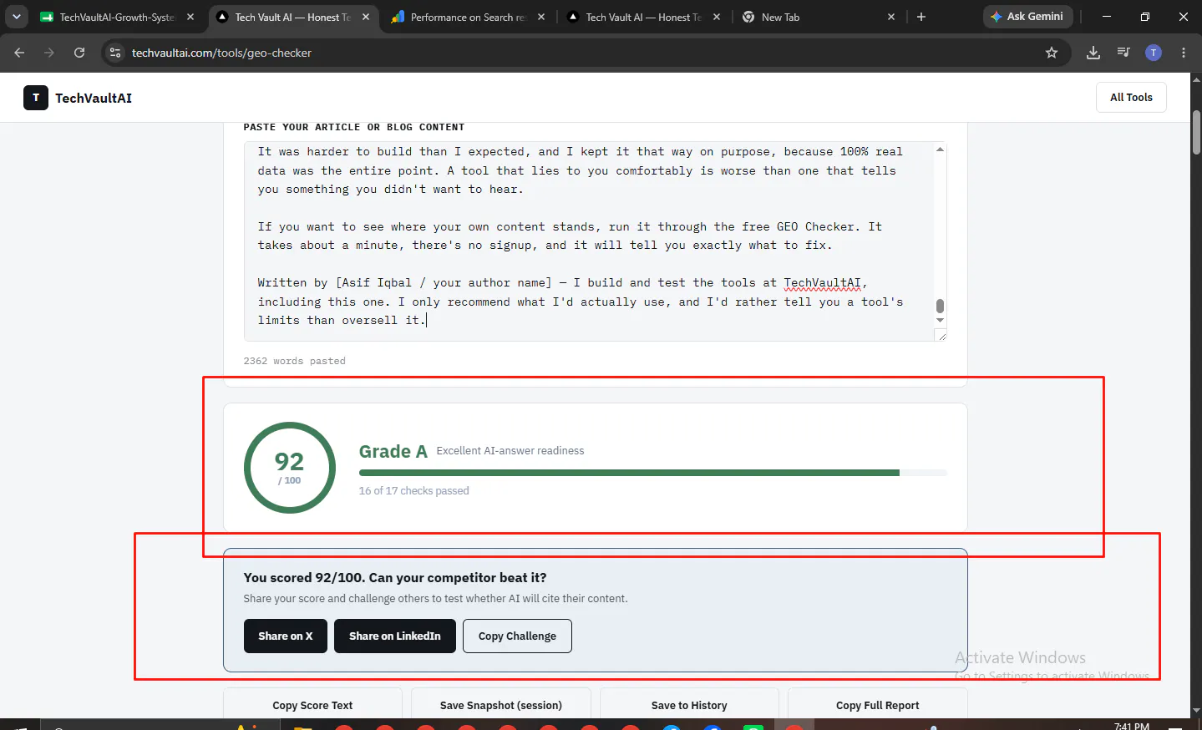Open the All Tools button
Image resolution: width=1202 pixels, height=730 pixels.
1131,98
